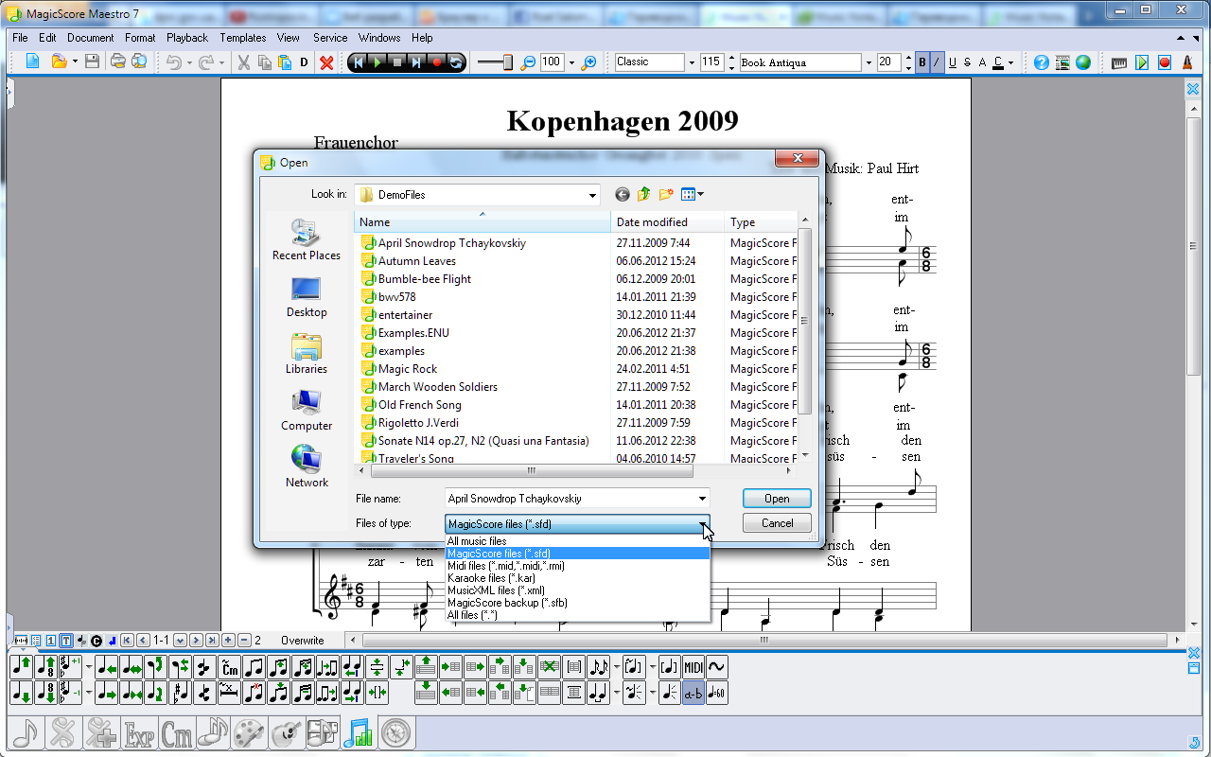Open the view menu dropdown in dialog
The width and height of the screenshot is (1211, 757).
(x=693, y=194)
